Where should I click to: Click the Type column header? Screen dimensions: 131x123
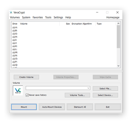click(106, 24)
